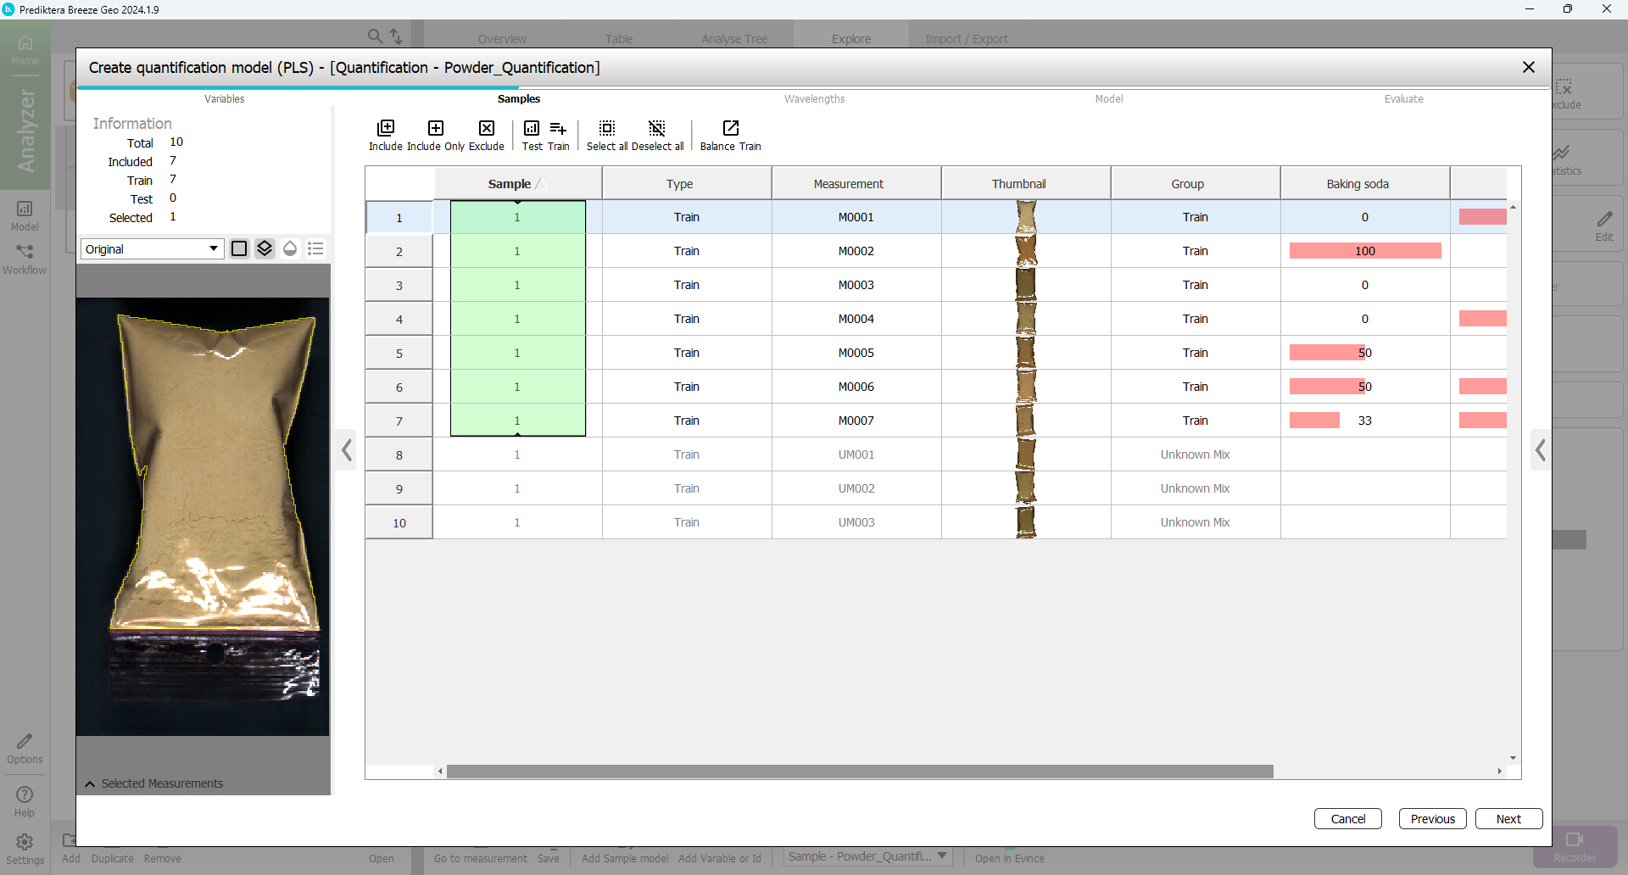Set selected samples as Test
The height and width of the screenshot is (875, 1628).
[x=532, y=129]
